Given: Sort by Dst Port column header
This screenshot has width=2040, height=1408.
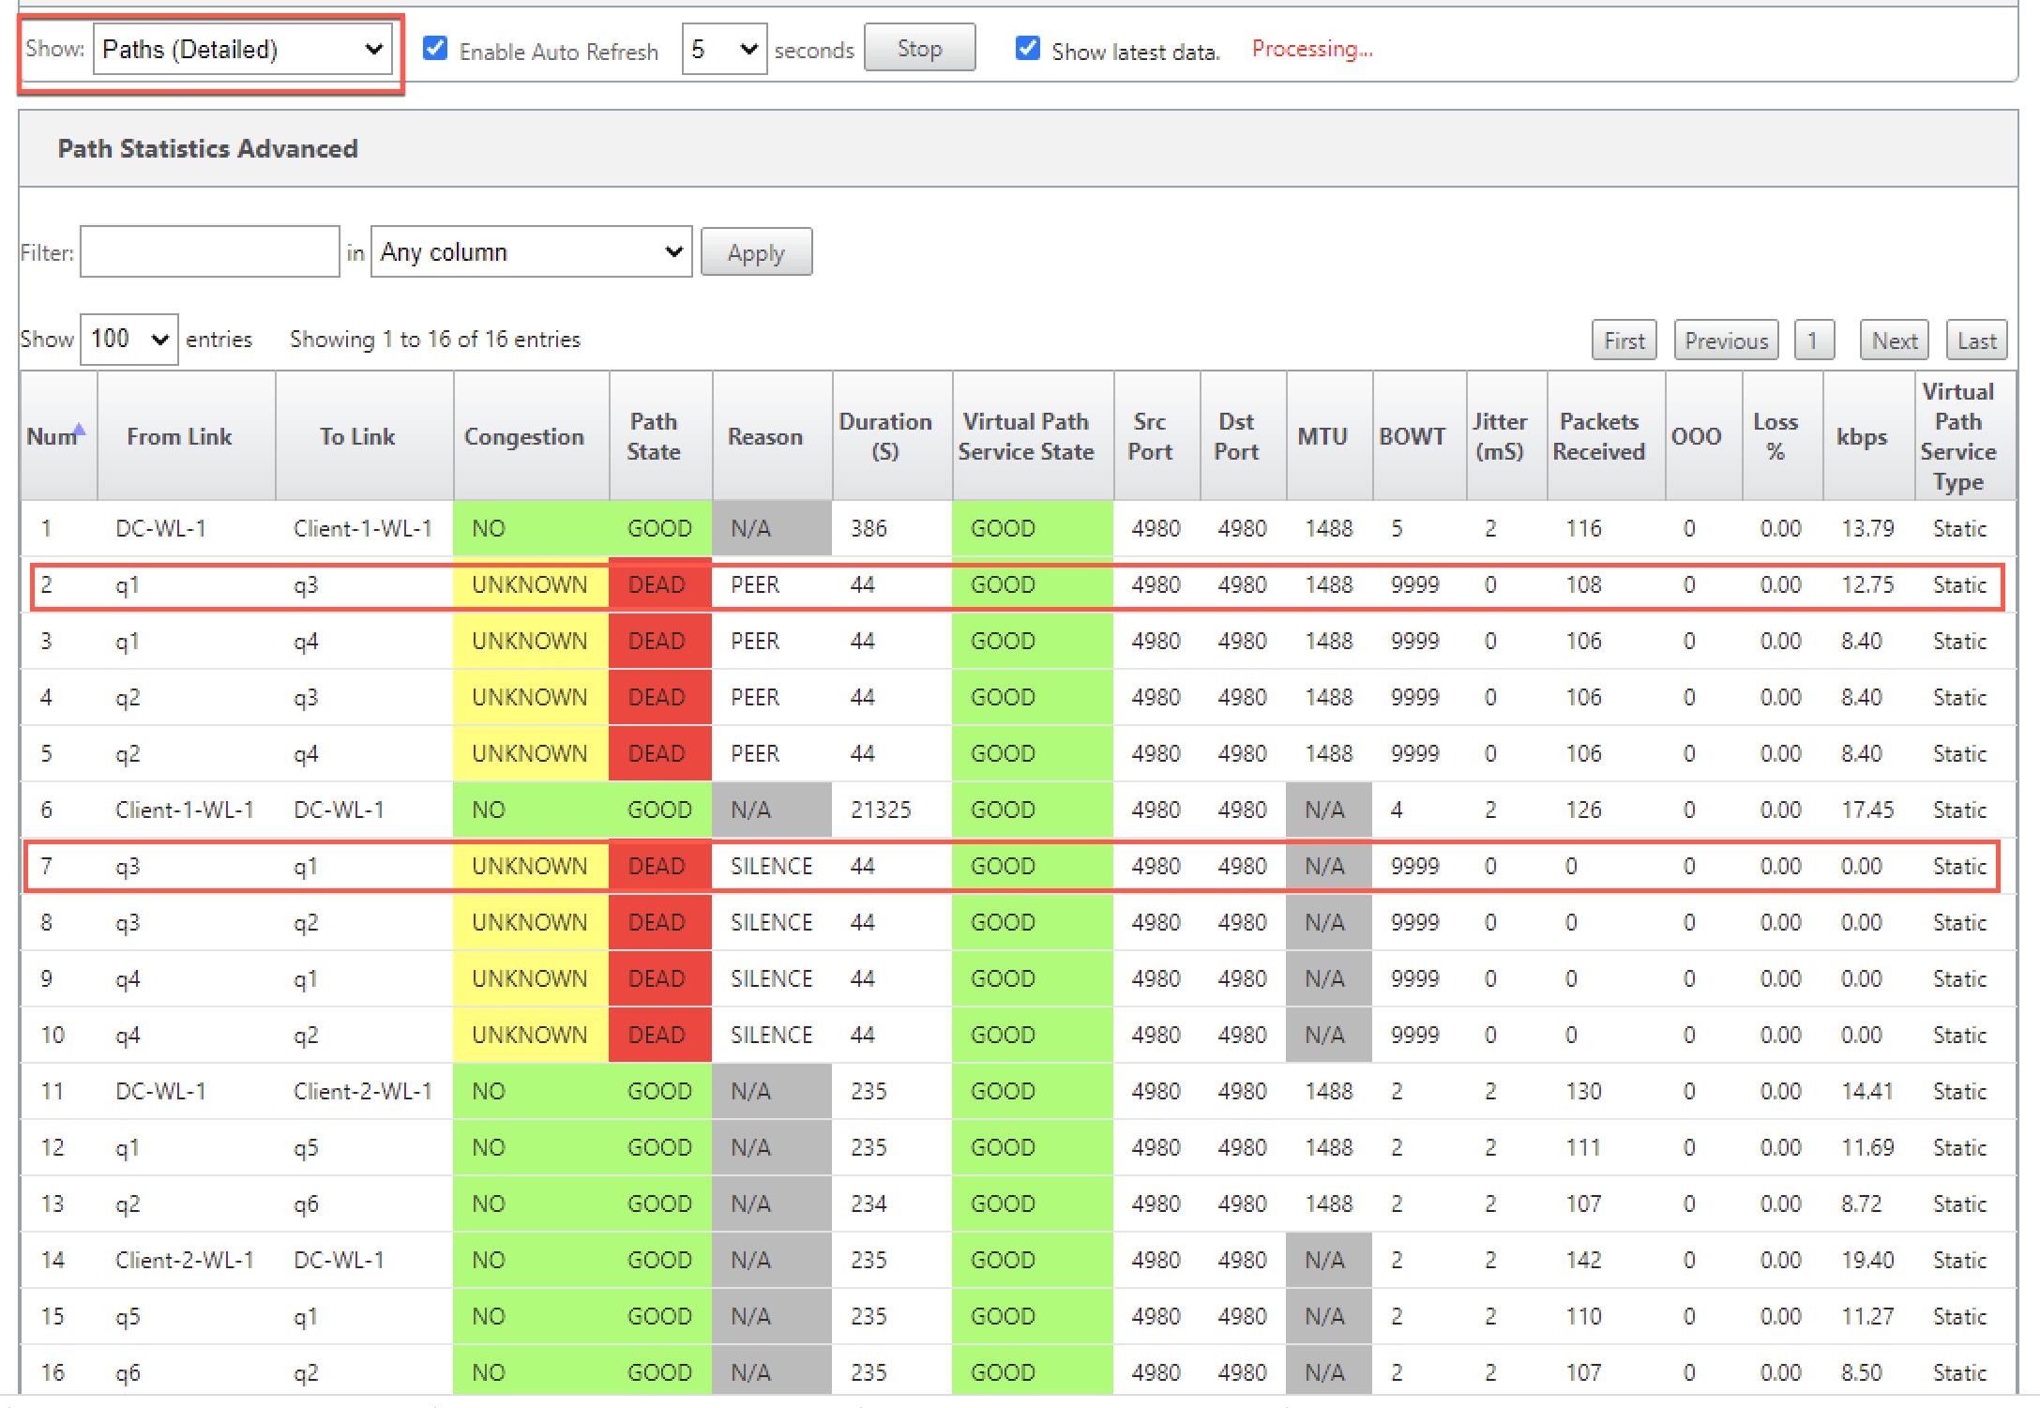Looking at the screenshot, I should [x=1243, y=436].
